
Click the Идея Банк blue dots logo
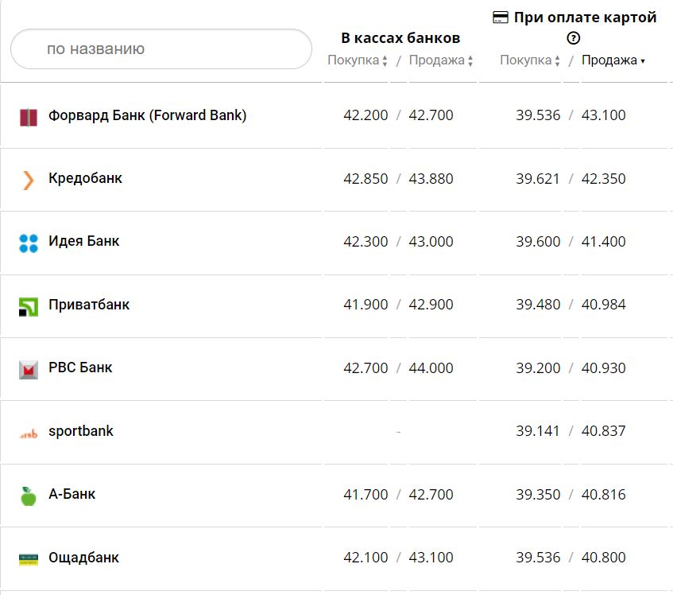(x=29, y=243)
